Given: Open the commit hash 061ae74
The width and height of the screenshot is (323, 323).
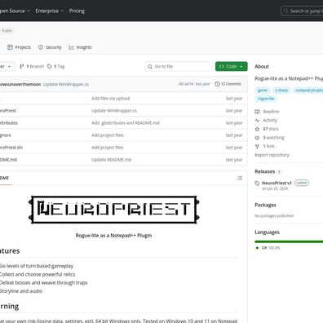Looking at the screenshot, I should pos(186,84).
